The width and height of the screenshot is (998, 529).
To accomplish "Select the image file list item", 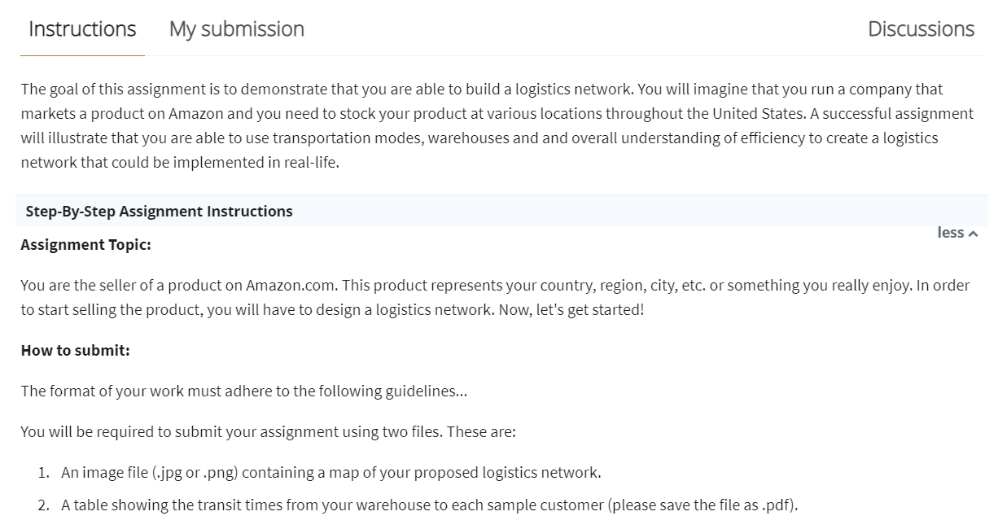I will pyautogui.click(x=330, y=473).
